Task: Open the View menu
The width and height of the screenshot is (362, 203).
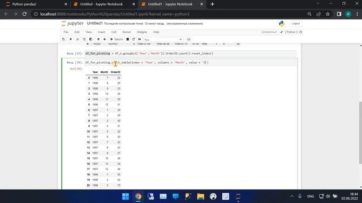Action: [89, 32]
